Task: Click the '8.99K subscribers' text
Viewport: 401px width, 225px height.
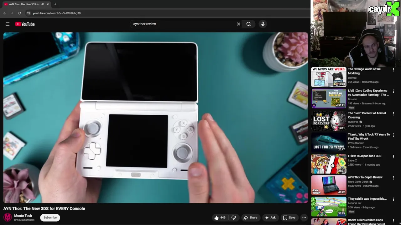Action: [x=24, y=220]
